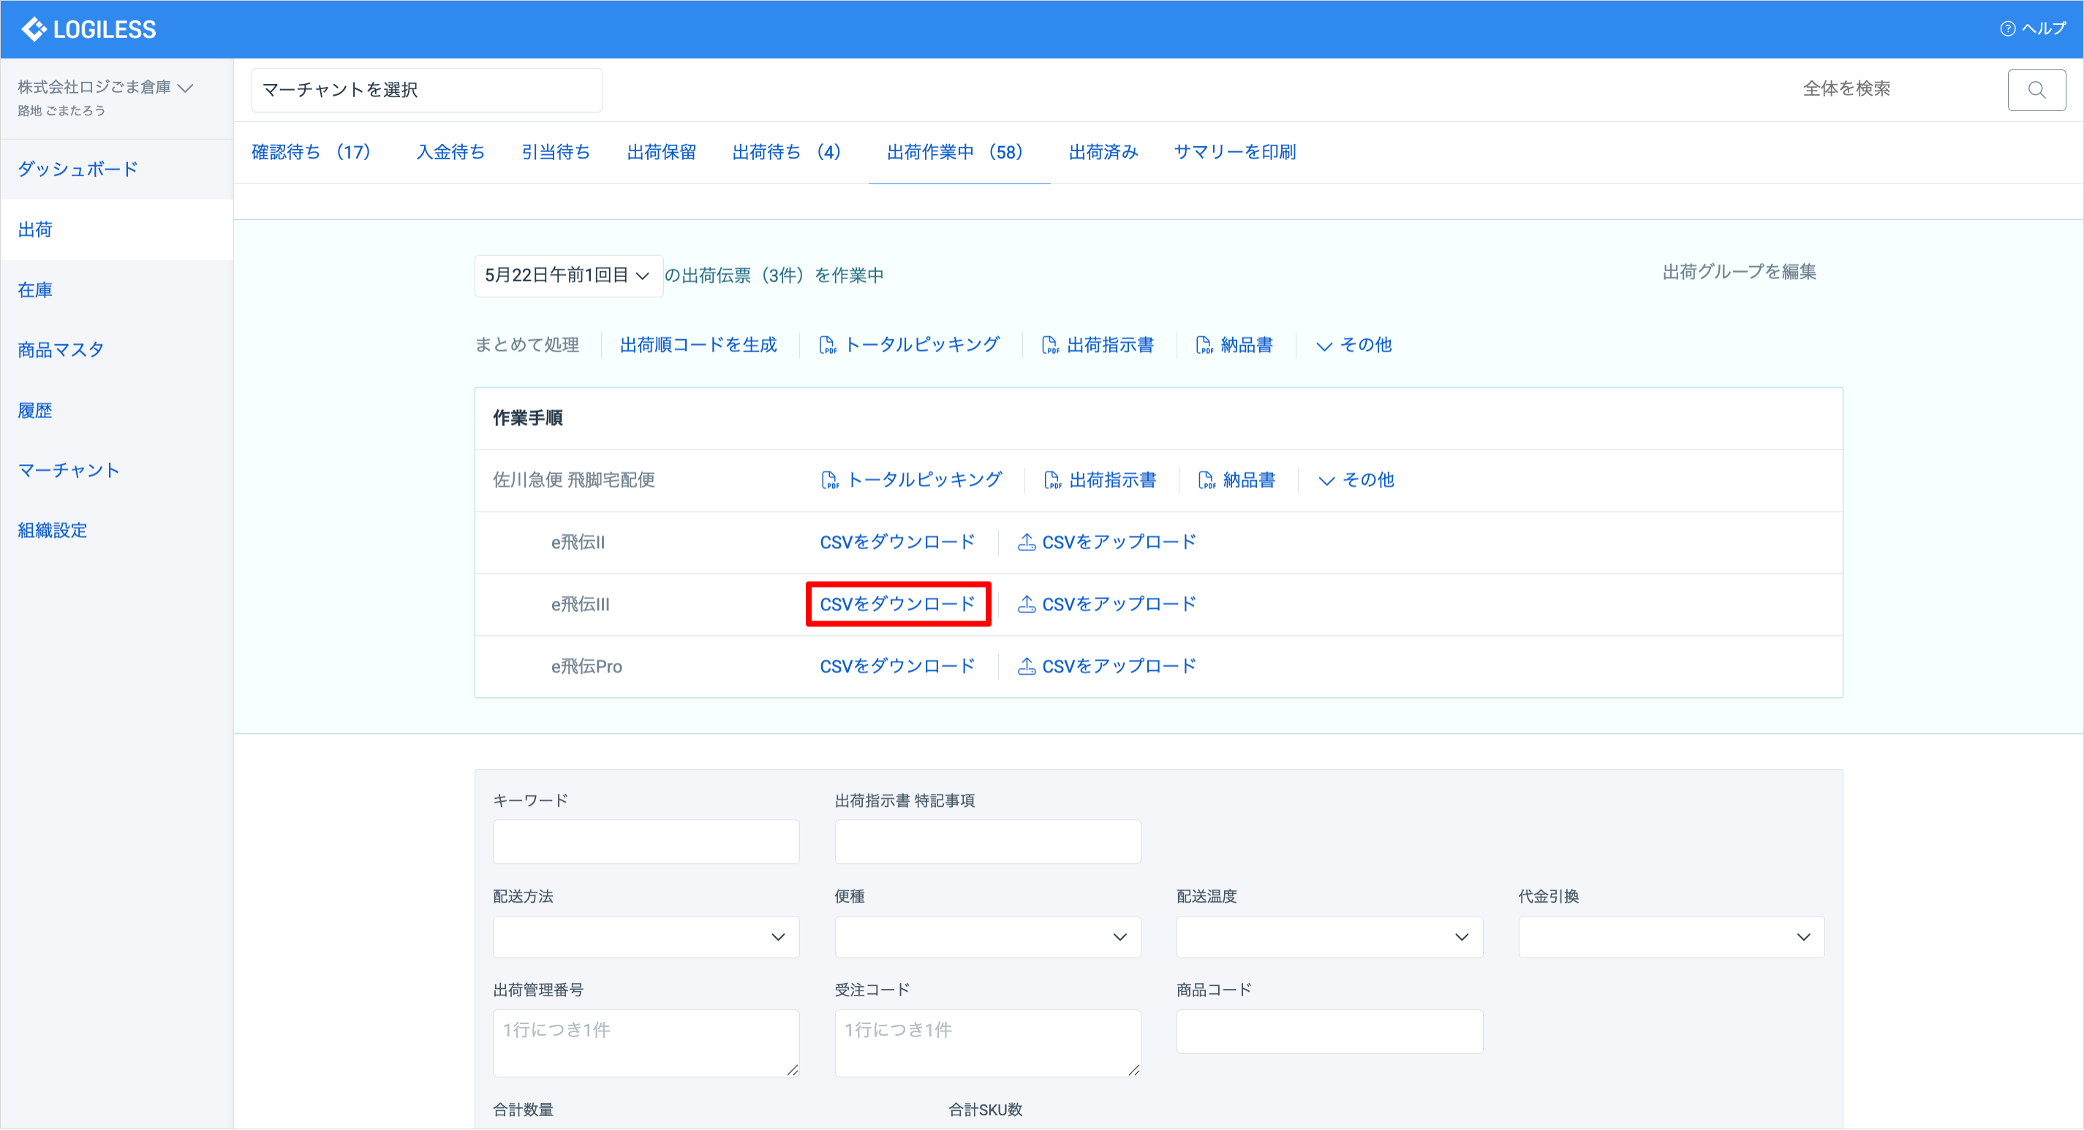Open the 代金引換 dropdown
The height and width of the screenshot is (1130, 2084).
(x=1671, y=937)
